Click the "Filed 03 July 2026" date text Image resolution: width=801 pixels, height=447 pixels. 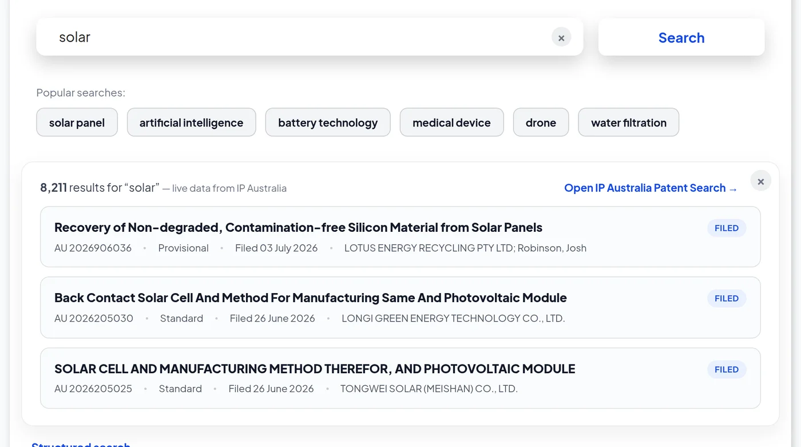276,248
